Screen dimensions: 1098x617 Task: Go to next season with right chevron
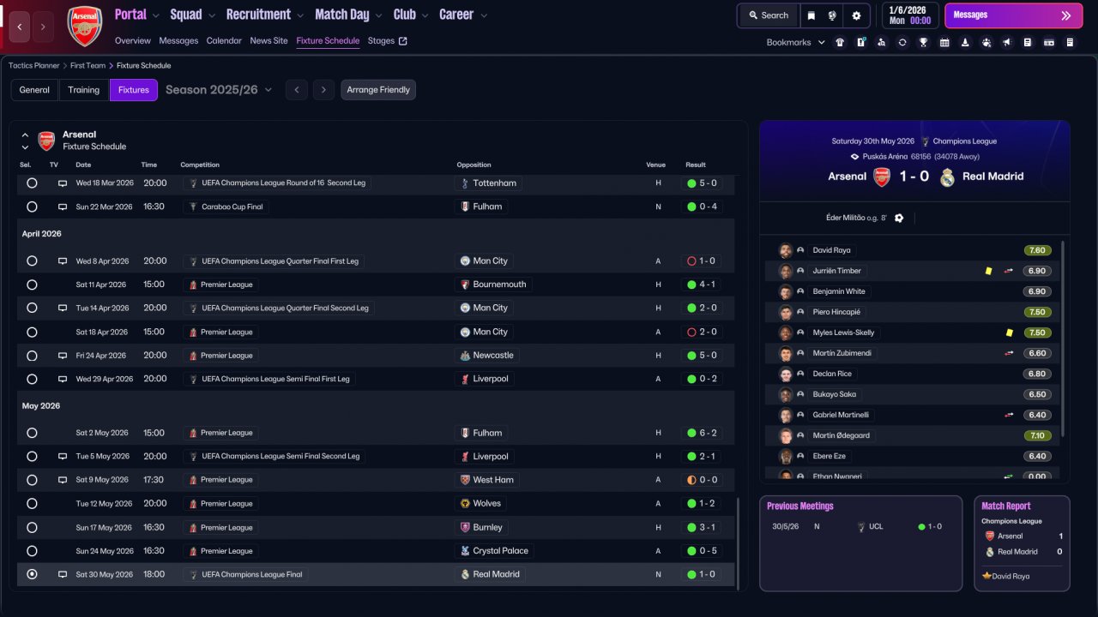pos(323,90)
